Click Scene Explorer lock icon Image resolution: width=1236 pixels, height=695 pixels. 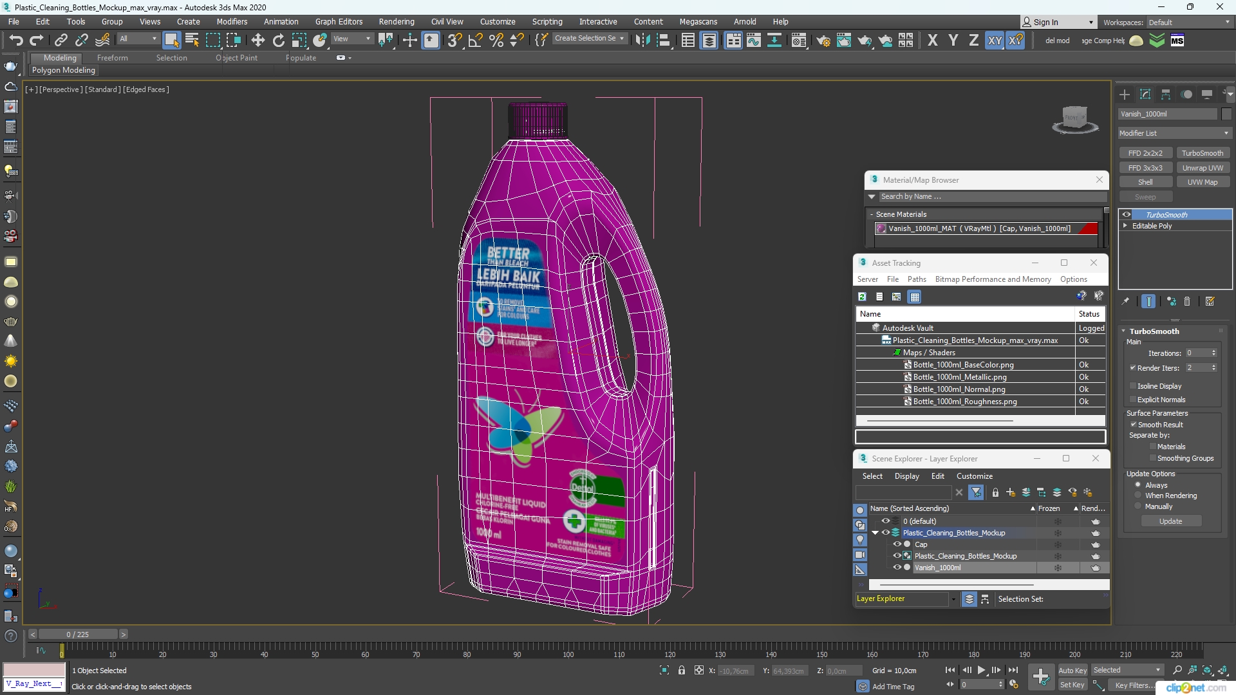click(x=995, y=492)
